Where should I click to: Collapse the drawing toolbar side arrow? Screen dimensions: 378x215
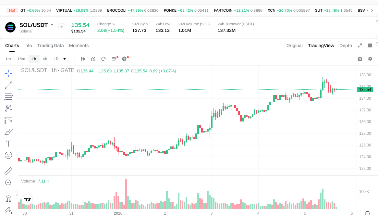point(17,195)
